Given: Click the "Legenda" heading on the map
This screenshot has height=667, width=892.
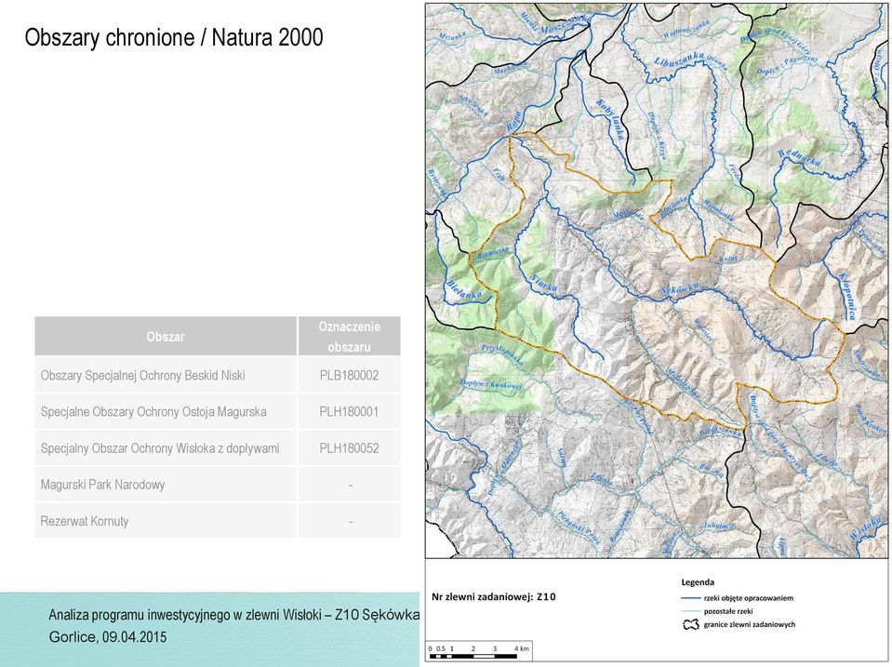Looking at the screenshot, I should click(698, 582).
